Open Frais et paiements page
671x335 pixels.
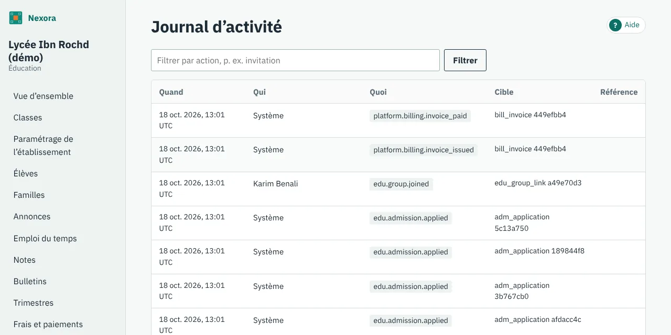[48, 325]
